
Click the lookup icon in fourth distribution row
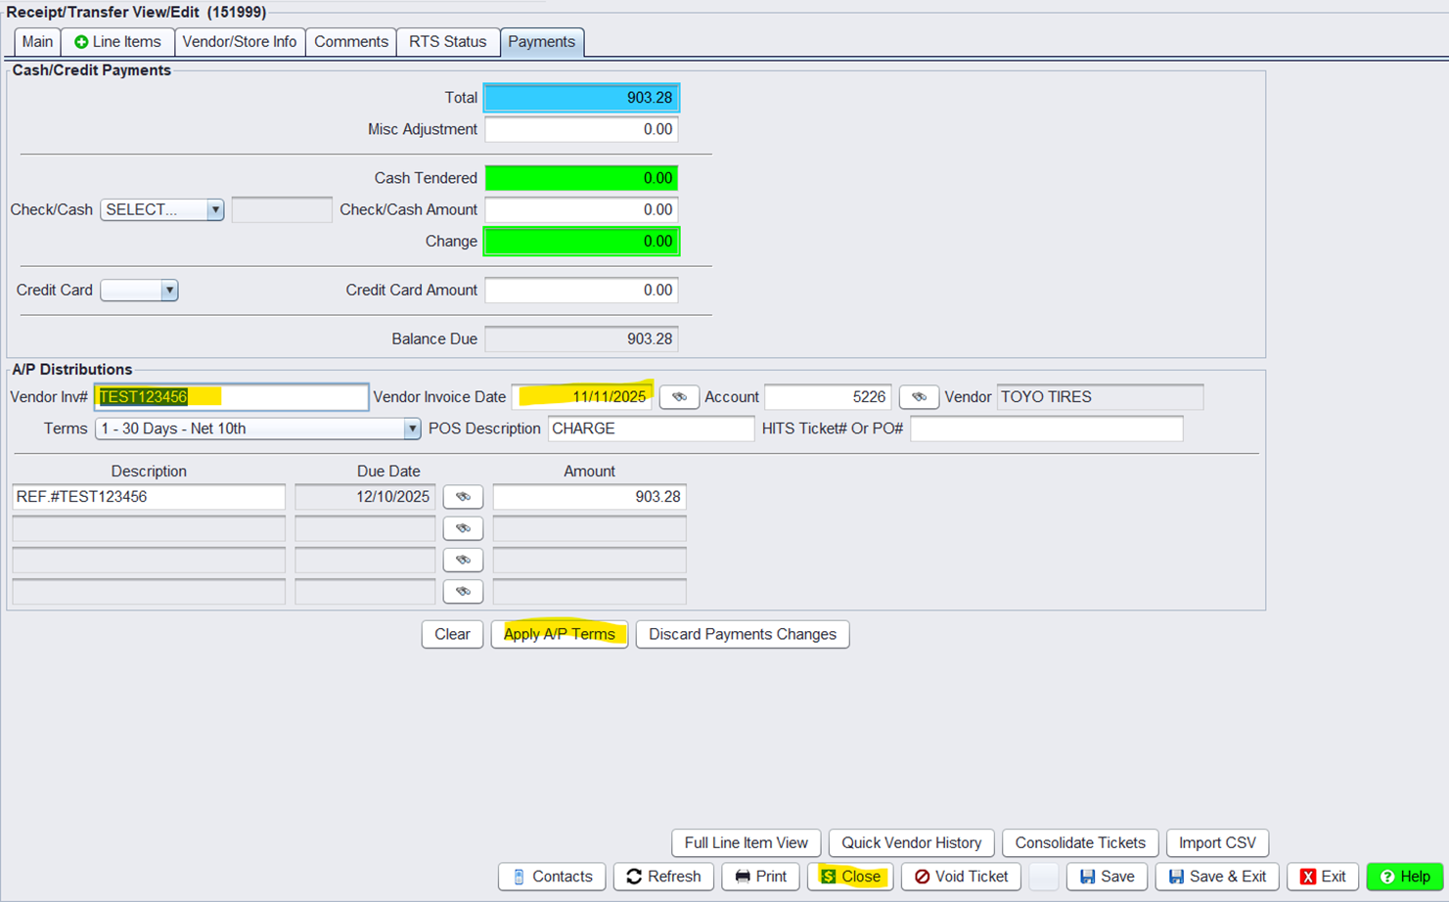463,591
